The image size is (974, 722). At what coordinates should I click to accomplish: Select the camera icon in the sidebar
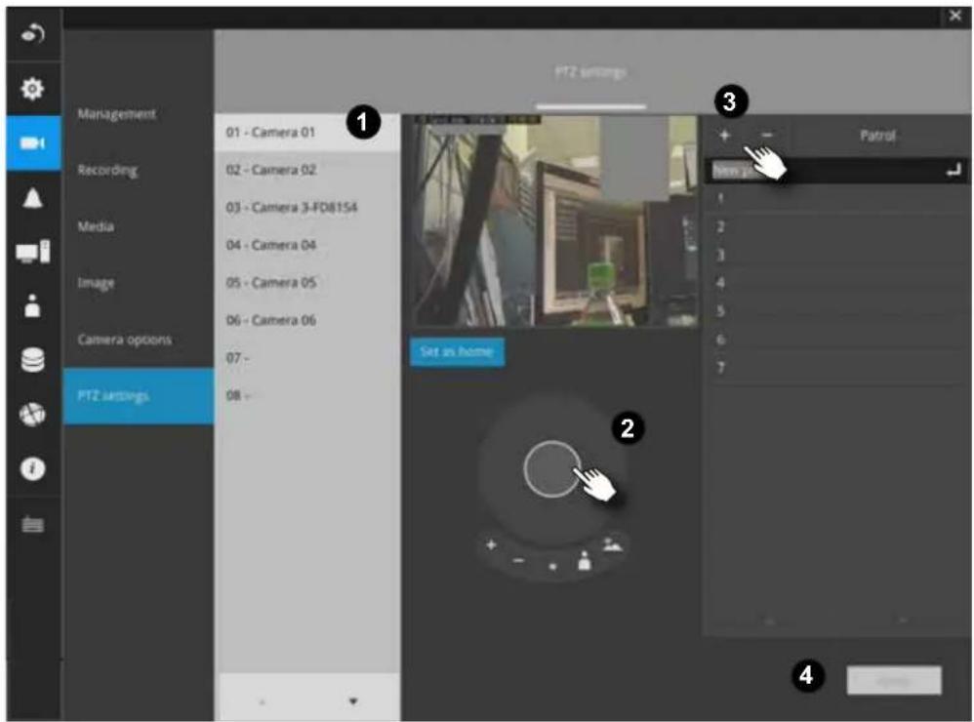[x=33, y=143]
